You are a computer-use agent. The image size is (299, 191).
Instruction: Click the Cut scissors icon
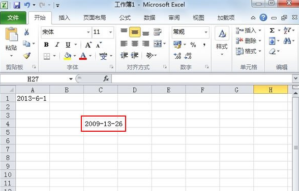tap(26, 32)
